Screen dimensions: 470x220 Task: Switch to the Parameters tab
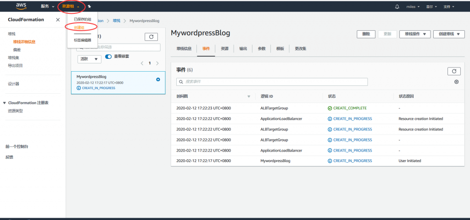pyautogui.click(x=262, y=49)
